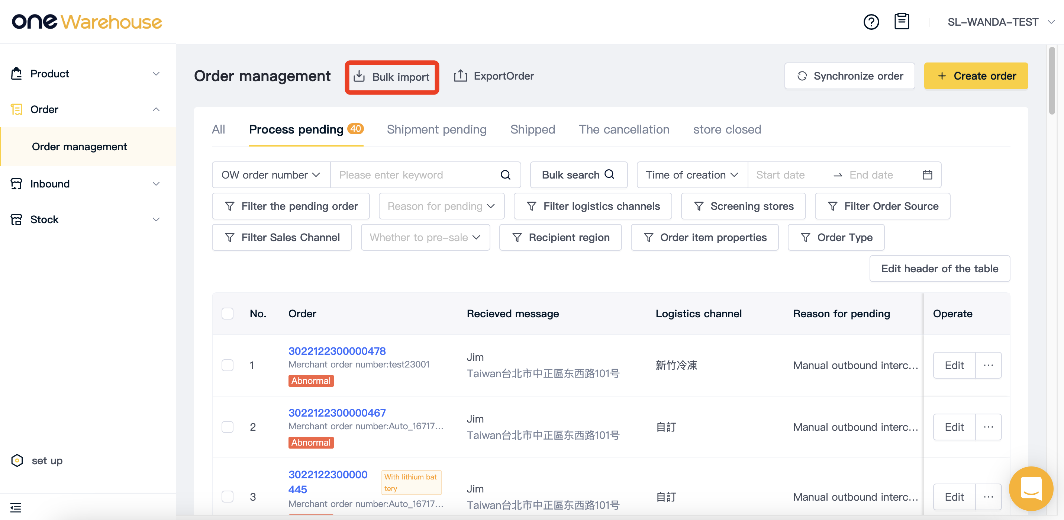Click the ExportOrder upload icon
Image resolution: width=1064 pixels, height=520 pixels.
point(461,76)
